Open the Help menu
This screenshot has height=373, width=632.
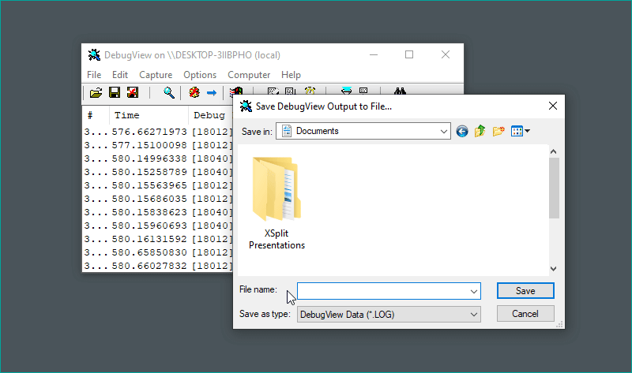click(291, 75)
